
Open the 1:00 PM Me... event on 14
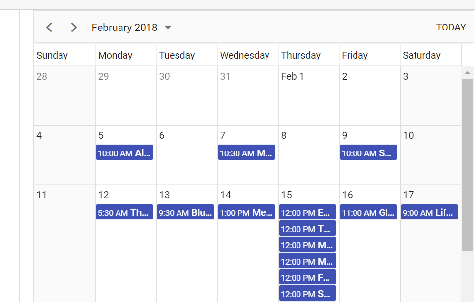246,211
